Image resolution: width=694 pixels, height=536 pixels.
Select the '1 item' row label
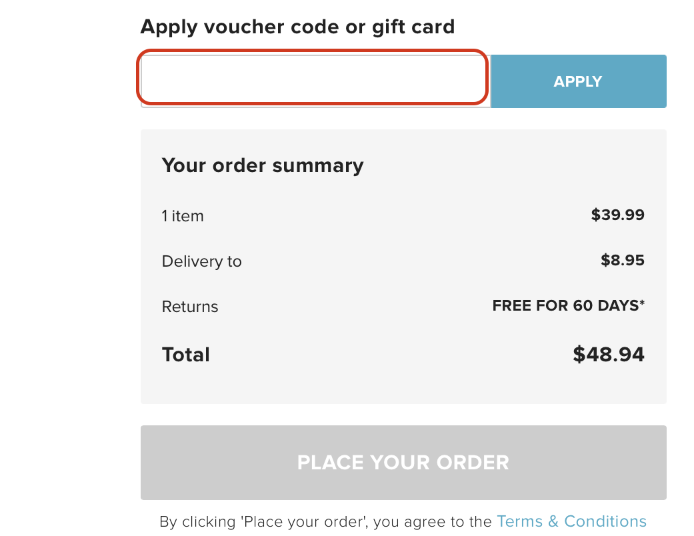(183, 215)
